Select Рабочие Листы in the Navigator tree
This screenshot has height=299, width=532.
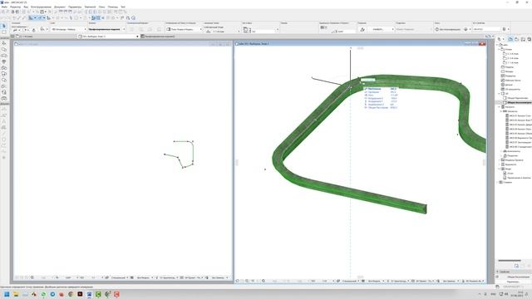click(512, 81)
